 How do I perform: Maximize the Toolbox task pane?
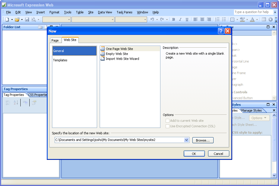click(268, 27)
